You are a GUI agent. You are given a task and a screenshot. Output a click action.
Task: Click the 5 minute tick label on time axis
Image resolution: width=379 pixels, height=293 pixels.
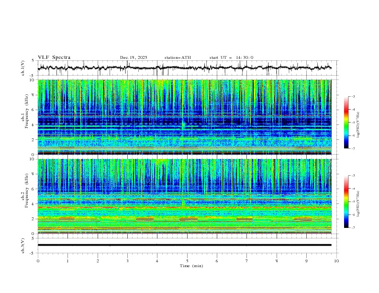tap(187, 261)
